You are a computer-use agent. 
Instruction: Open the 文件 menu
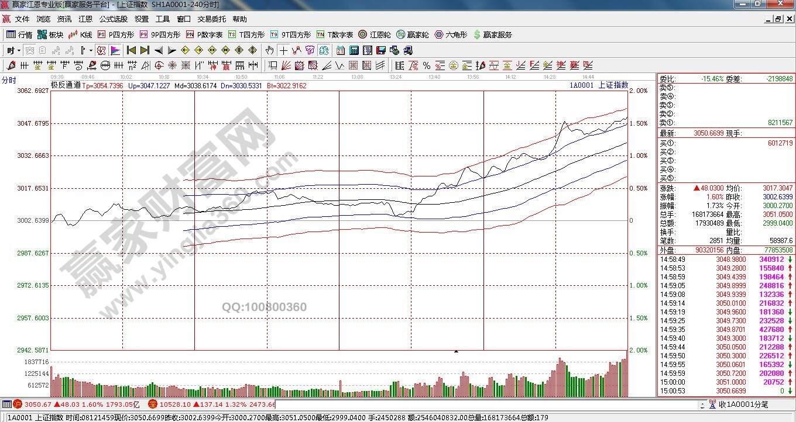(x=22, y=19)
